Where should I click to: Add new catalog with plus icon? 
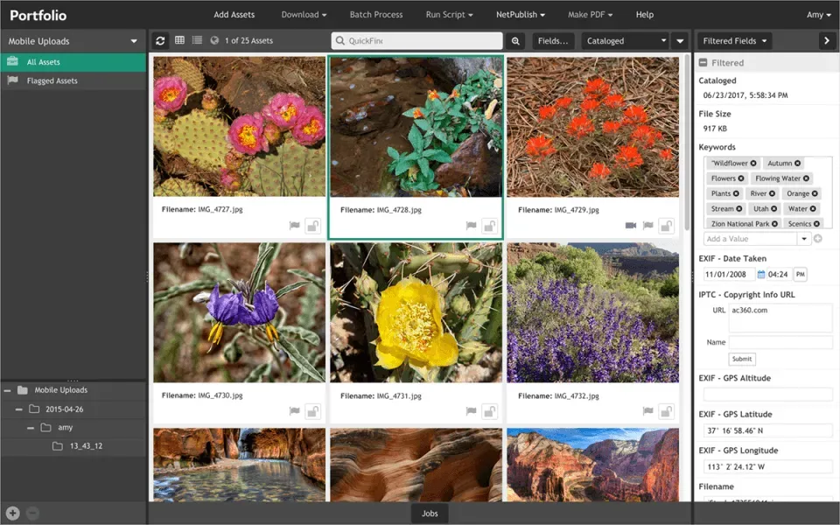pyautogui.click(x=13, y=514)
